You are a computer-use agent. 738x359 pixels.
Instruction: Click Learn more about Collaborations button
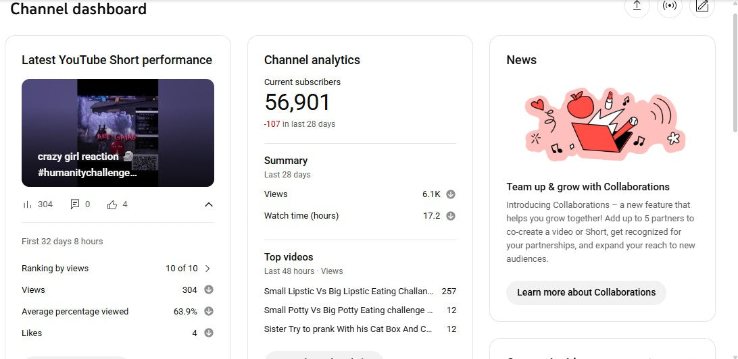pyautogui.click(x=586, y=292)
